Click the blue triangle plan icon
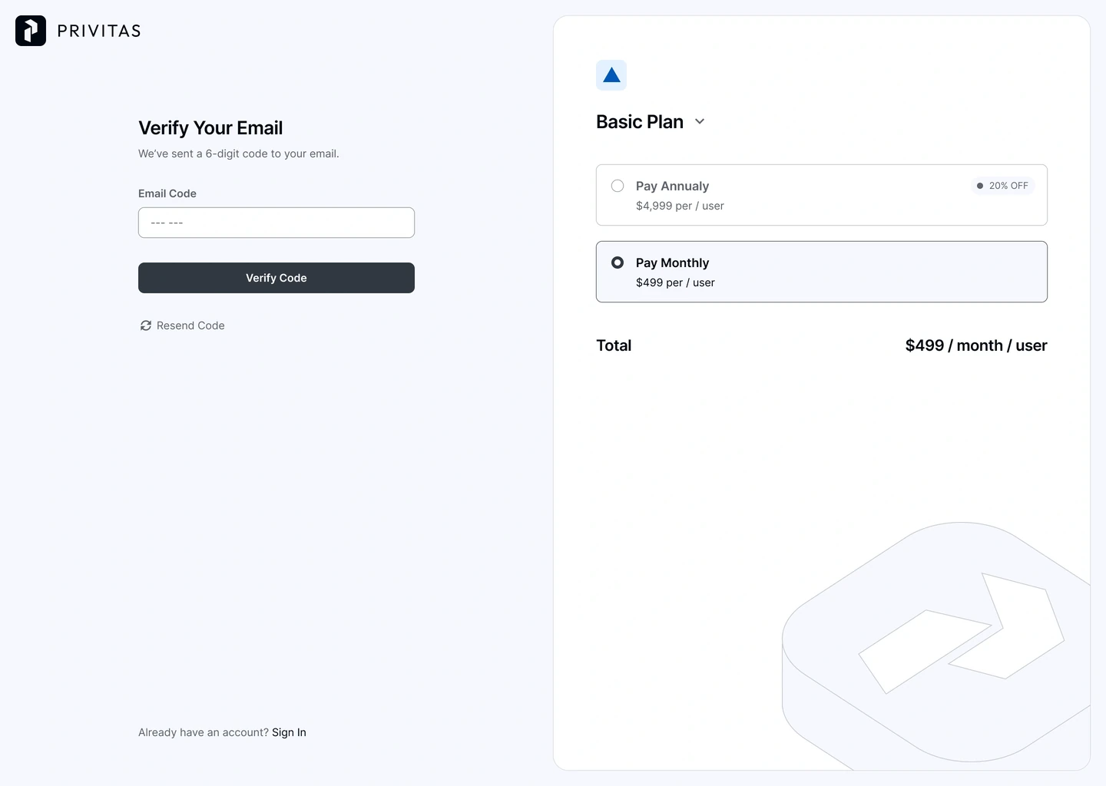1106x786 pixels. click(611, 75)
